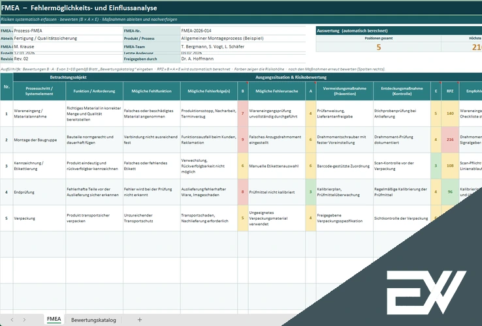The height and width of the screenshot is (326, 482).
Task: Click the green RPZ value 96
Action: tap(450, 192)
